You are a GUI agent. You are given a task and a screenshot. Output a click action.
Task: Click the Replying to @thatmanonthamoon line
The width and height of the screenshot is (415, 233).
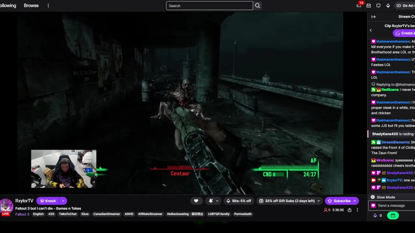tap(393, 84)
